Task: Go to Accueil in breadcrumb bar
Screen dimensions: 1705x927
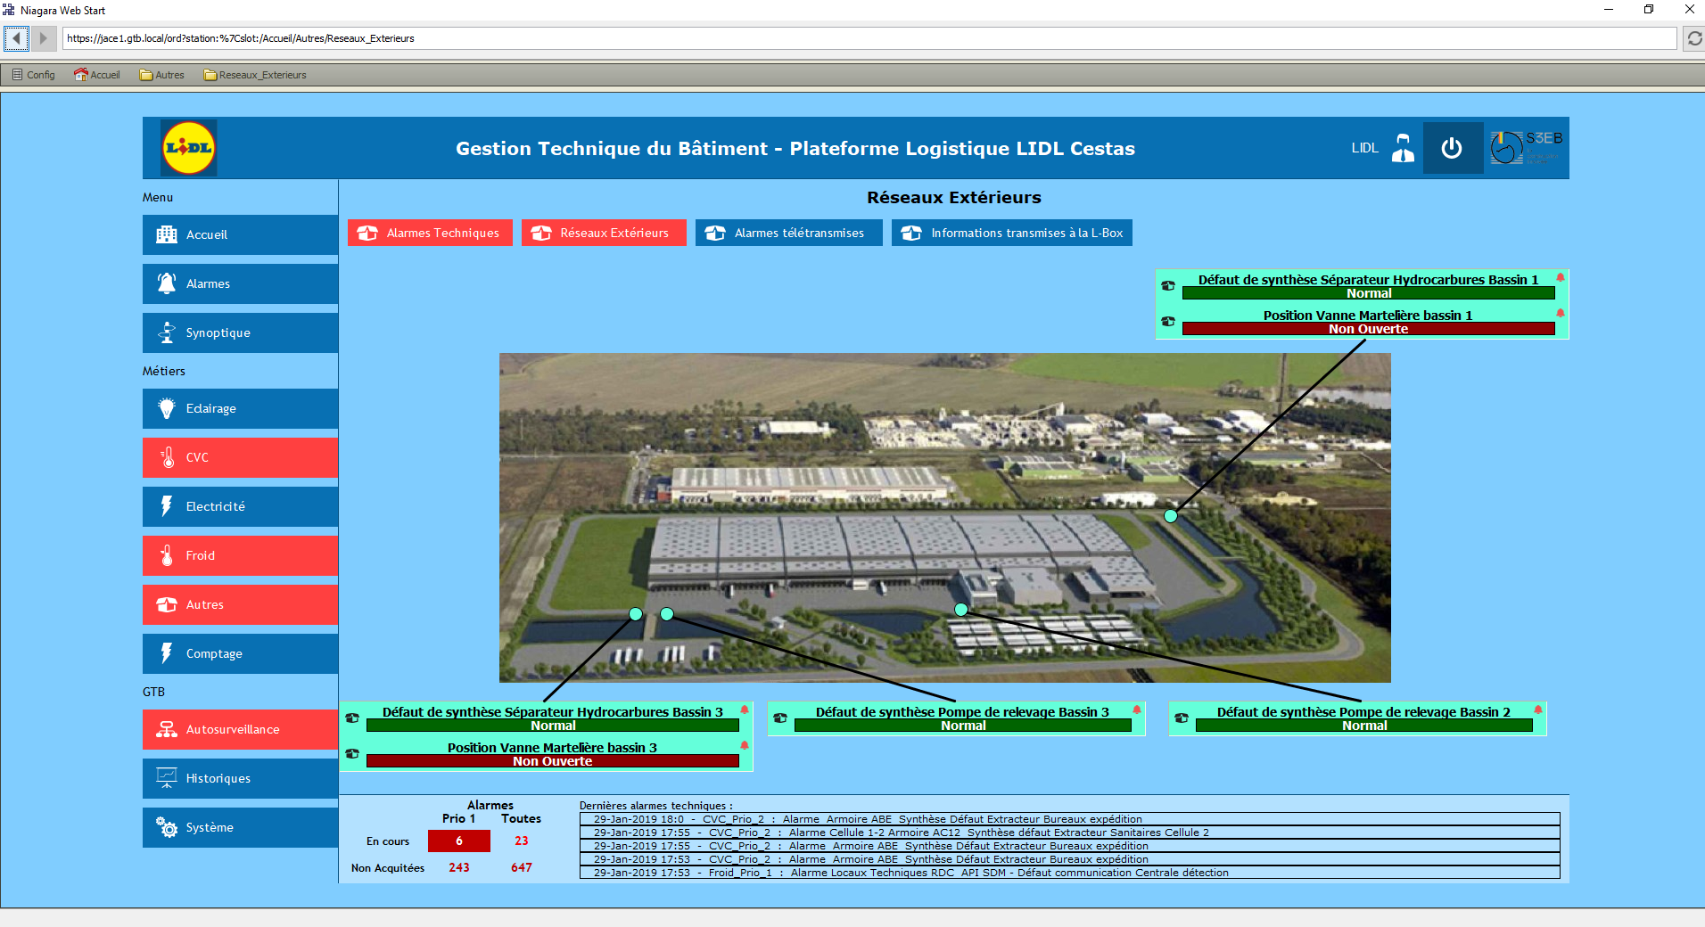Action: pos(97,75)
